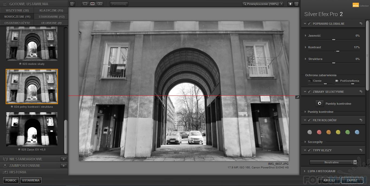Switch to side-by-side preview layout

pos(100,4)
